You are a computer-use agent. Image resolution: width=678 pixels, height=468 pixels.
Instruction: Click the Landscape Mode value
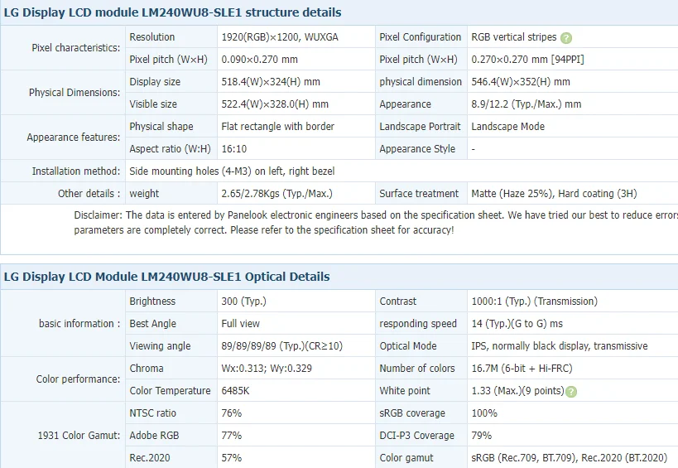click(508, 127)
